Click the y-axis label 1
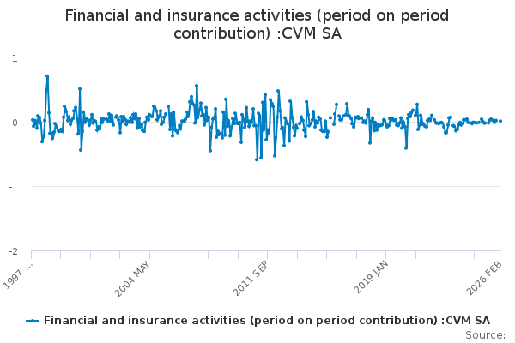This screenshot has width=515, height=343. click(x=15, y=57)
